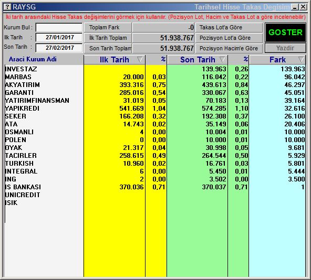The image size is (311, 280).
Task: Click Son Tarih value 370.037
Action: (x=214, y=187)
